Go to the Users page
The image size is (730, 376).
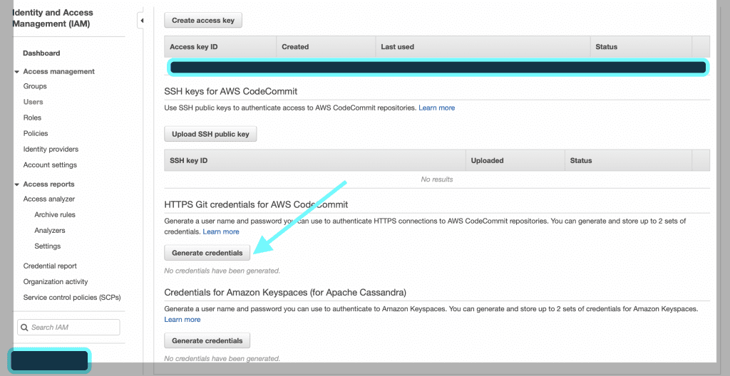click(33, 102)
